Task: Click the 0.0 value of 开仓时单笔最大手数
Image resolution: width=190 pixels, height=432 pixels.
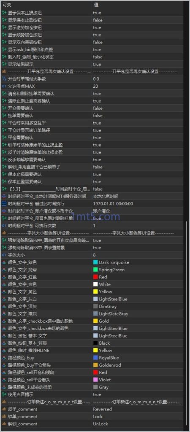Action: [96, 79]
